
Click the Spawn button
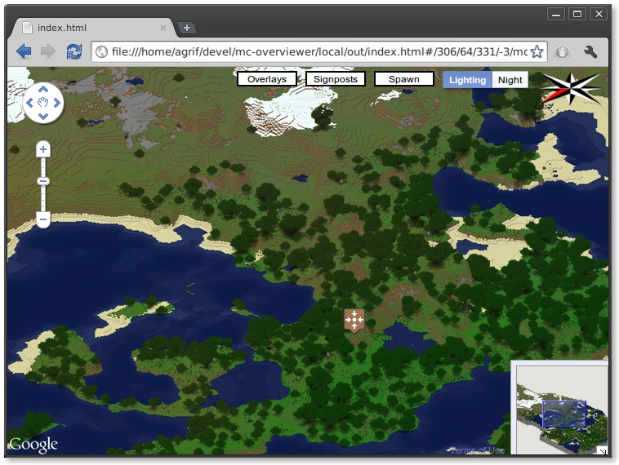404,79
